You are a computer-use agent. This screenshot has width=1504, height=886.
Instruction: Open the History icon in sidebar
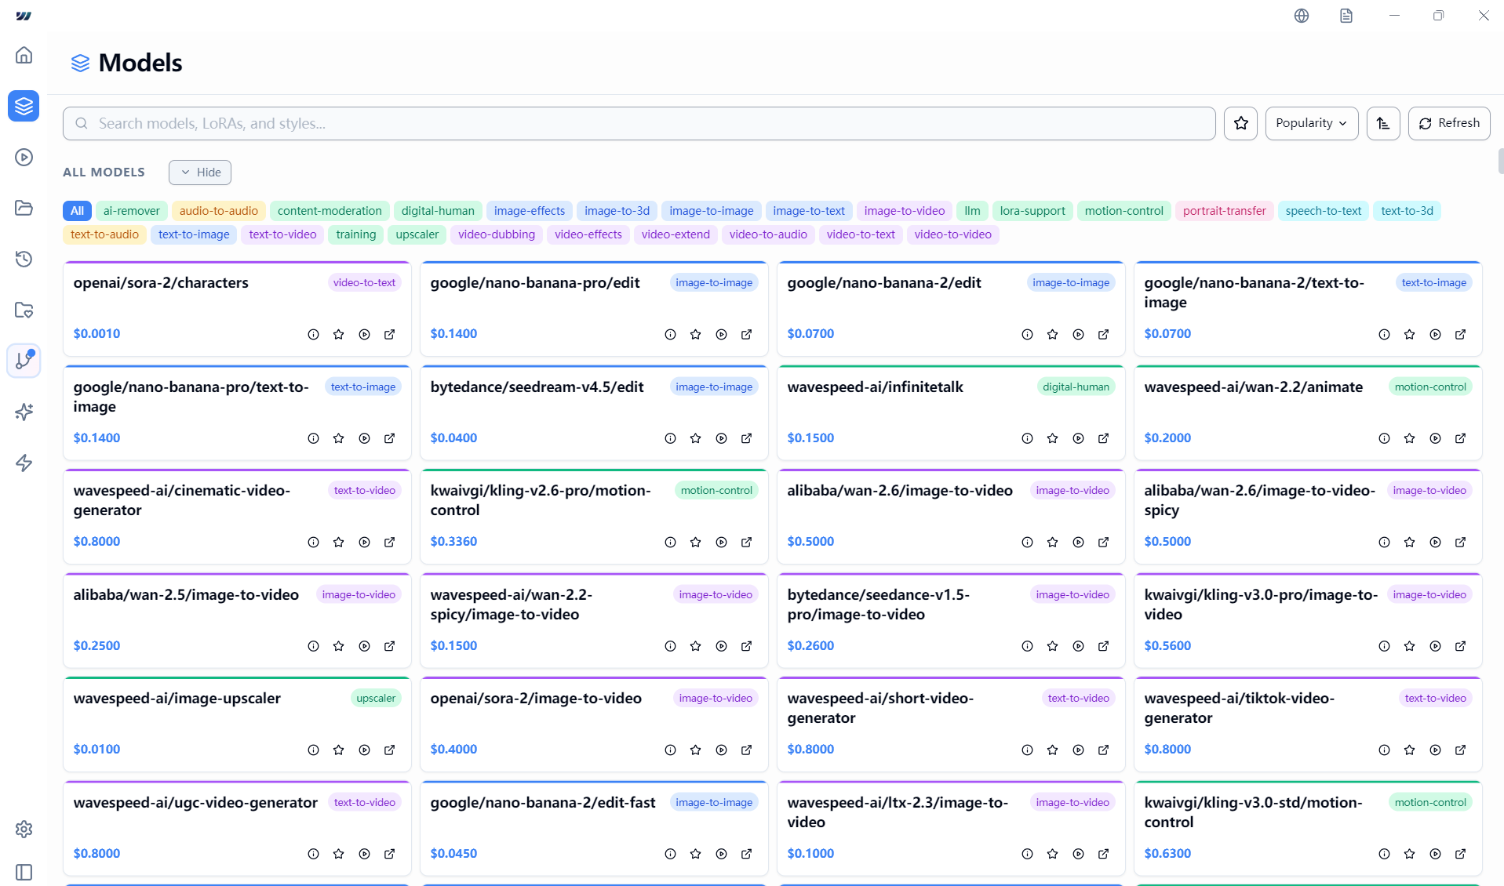coord(24,259)
